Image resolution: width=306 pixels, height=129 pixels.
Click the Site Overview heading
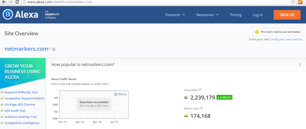(x=22, y=33)
